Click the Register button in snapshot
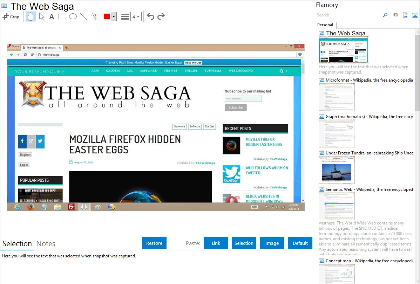The image size is (420, 284). click(25, 155)
